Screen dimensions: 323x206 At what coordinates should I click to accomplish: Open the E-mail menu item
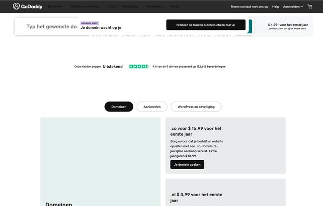[112, 6]
